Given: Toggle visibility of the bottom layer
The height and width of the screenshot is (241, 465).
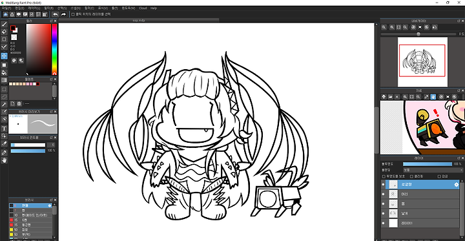Looking at the screenshot, I should click(383, 223).
